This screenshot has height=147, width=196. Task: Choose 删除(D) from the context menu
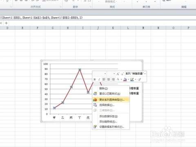coord(111,89)
